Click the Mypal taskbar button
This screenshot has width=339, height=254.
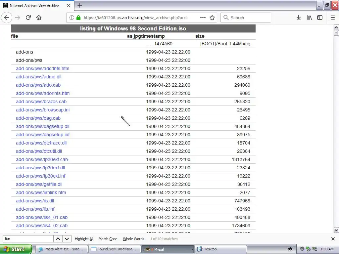click(x=168, y=249)
